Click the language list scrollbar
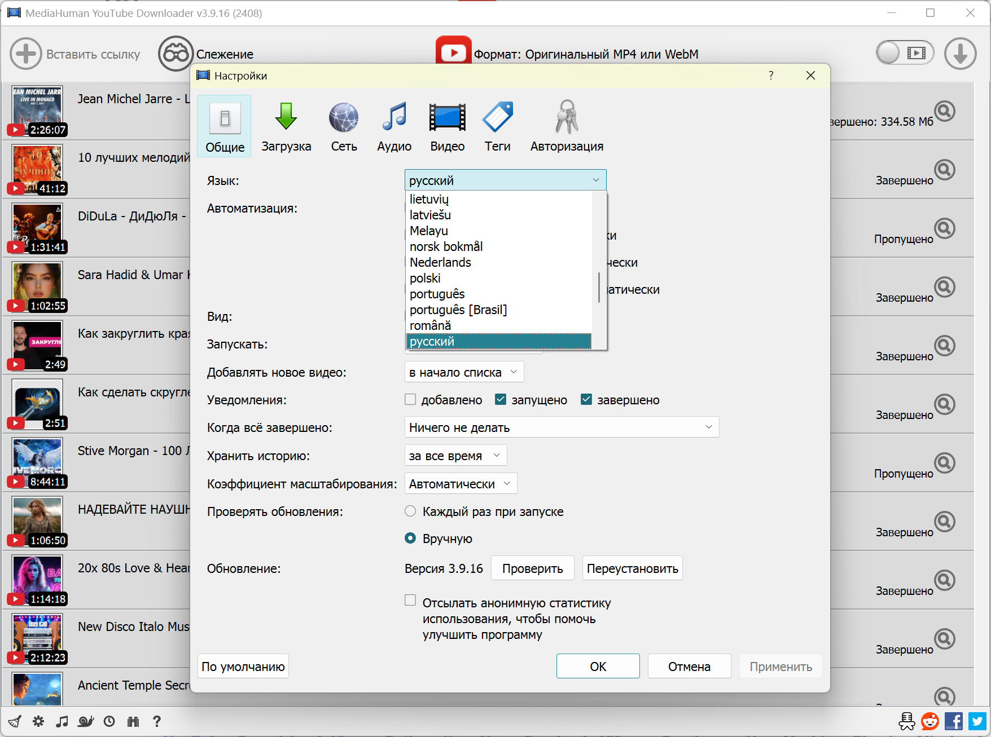 pos(599,288)
